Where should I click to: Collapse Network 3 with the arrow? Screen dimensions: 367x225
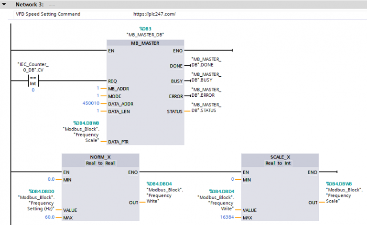point(5,4)
